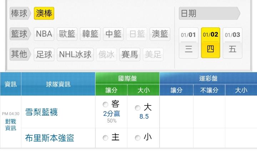This screenshot has height=151, width=257.
Task: Click the PM 04:30 game time
Action: pos(11,114)
